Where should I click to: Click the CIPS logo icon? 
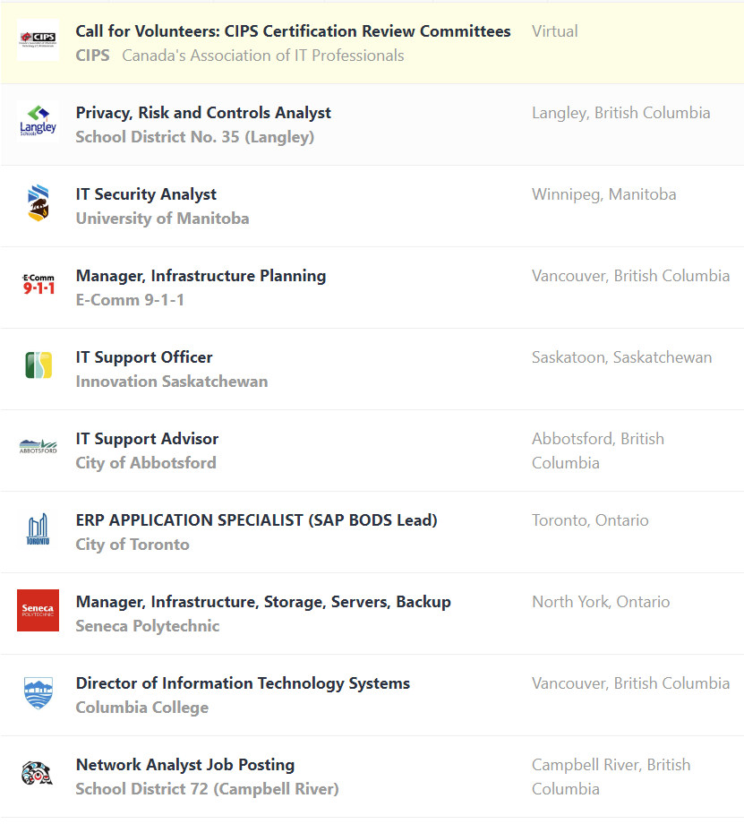point(38,40)
